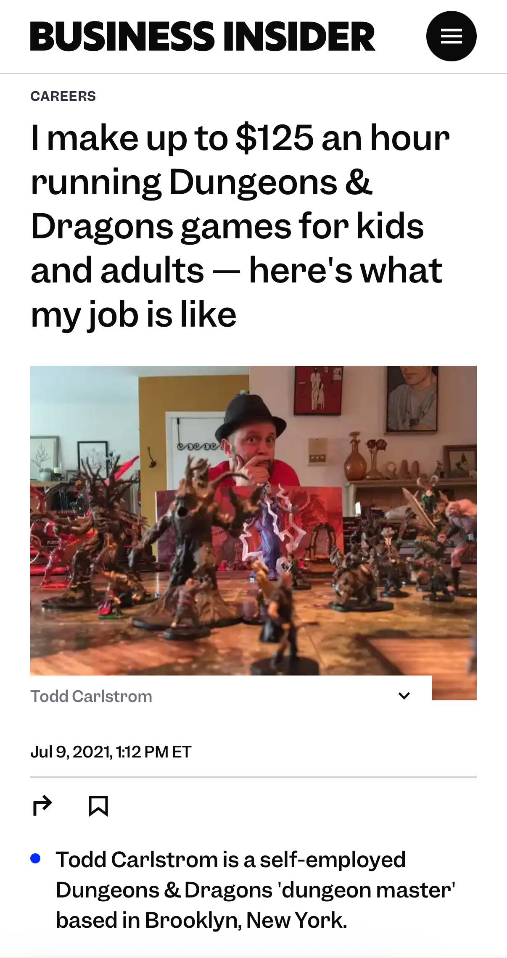The height and width of the screenshot is (958, 507).
Task: Click the blue bullet point dot
Action: click(x=36, y=858)
